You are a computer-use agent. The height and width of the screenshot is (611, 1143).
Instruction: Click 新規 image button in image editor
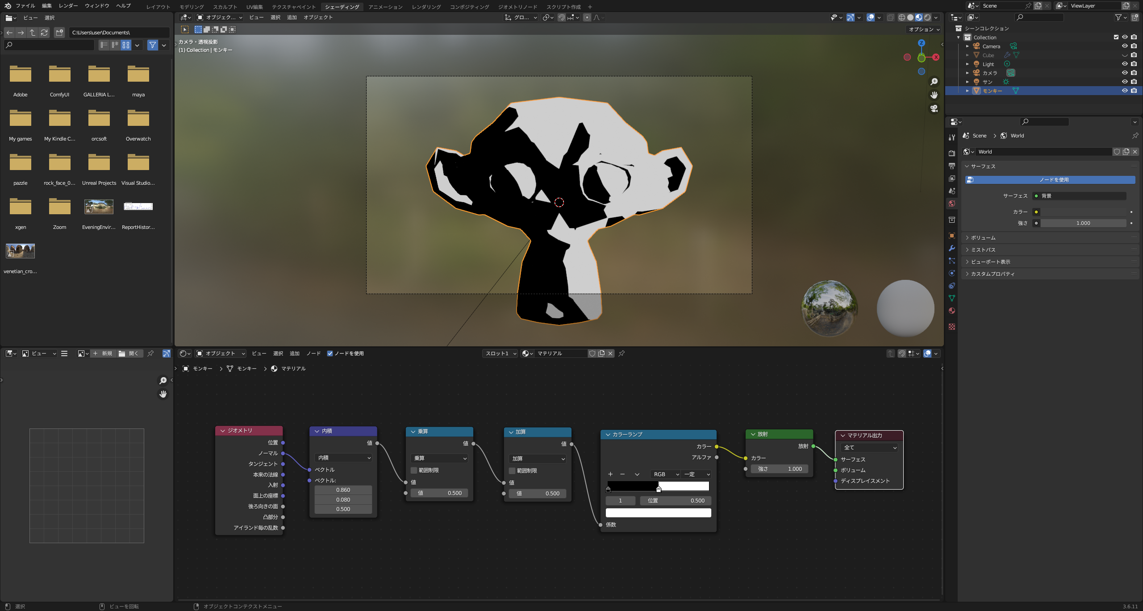(x=103, y=353)
